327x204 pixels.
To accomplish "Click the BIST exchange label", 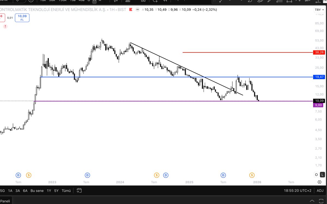I will click(122, 10).
